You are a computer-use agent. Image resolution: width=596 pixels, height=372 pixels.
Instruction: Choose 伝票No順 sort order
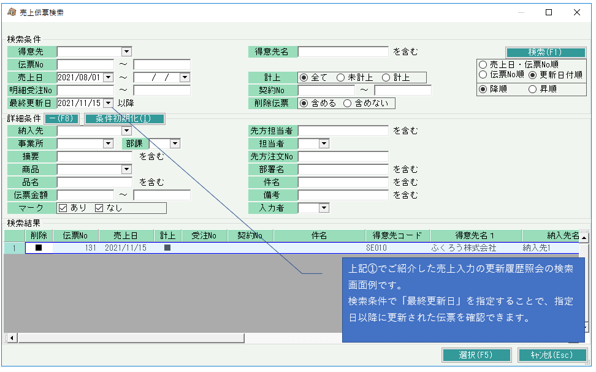pos(483,75)
